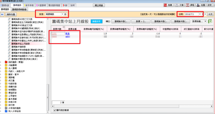Select 籌碼集中且股價站上月線股 tree item
Screen dimensions: 215x114
point(28,34)
